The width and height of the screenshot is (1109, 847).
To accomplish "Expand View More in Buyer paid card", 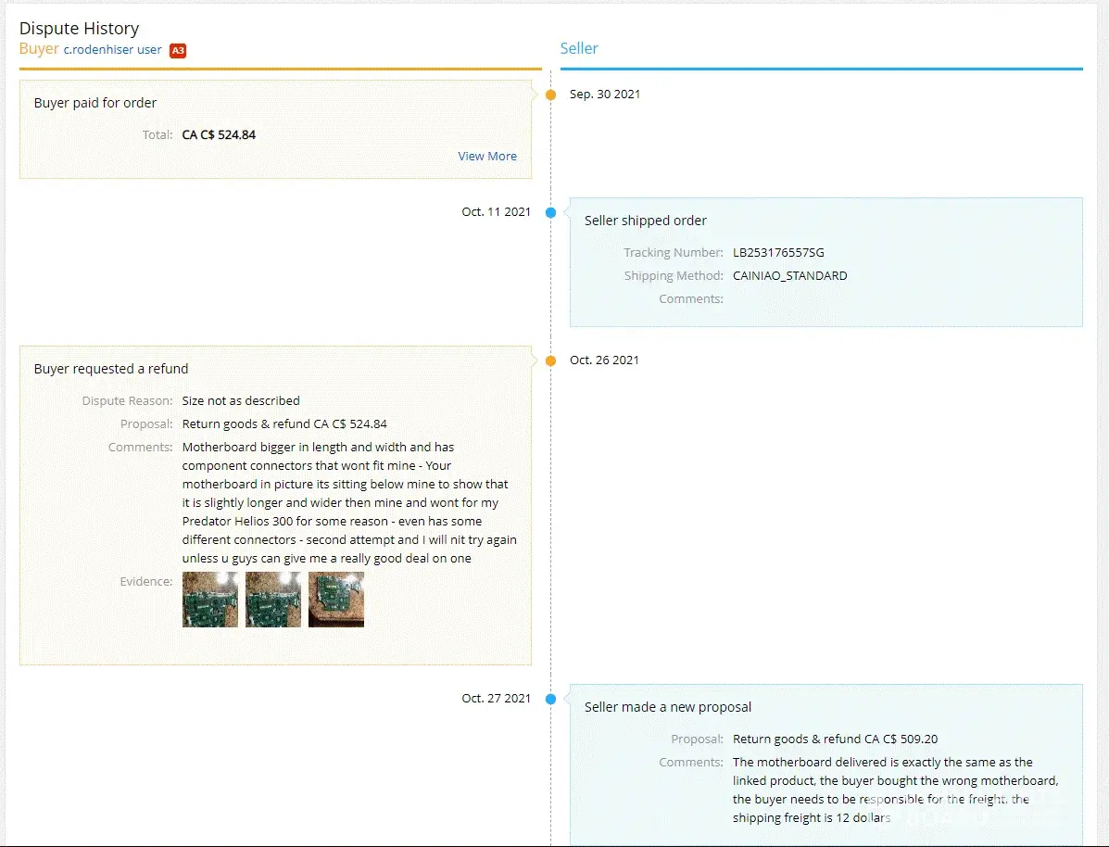I will point(487,156).
